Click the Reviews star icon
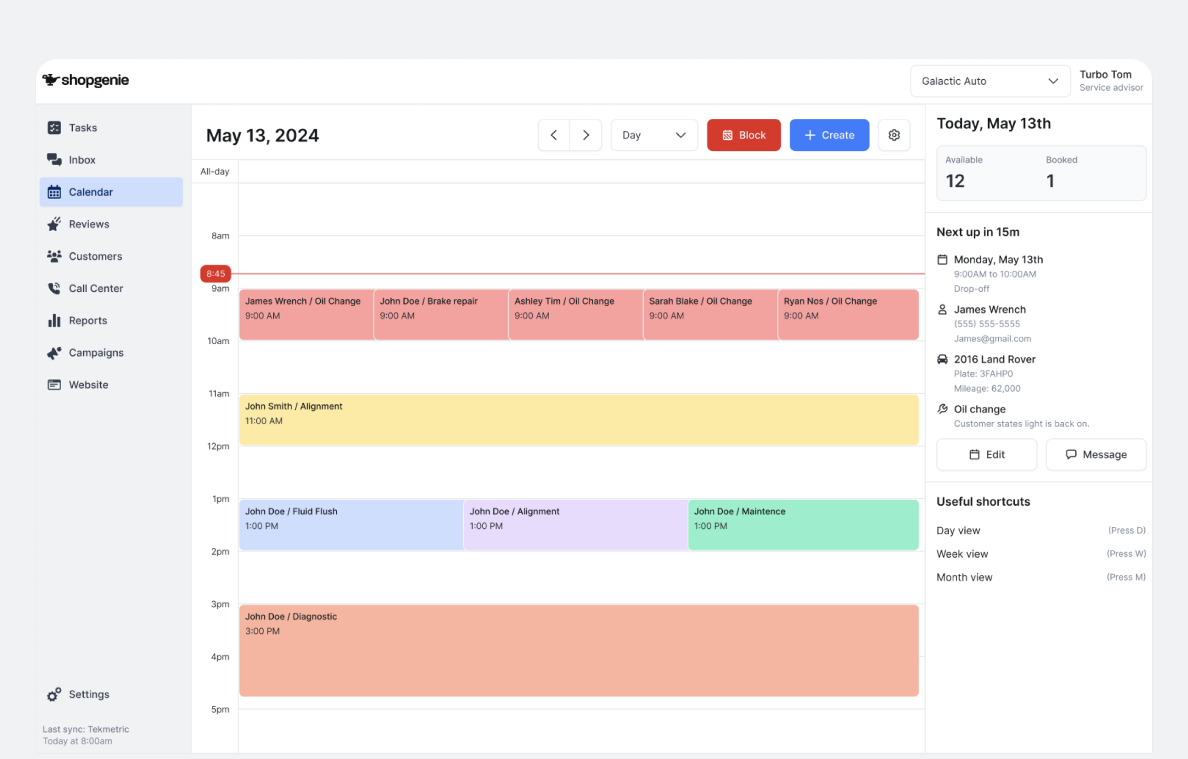1188x759 pixels. tap(54, 224)
